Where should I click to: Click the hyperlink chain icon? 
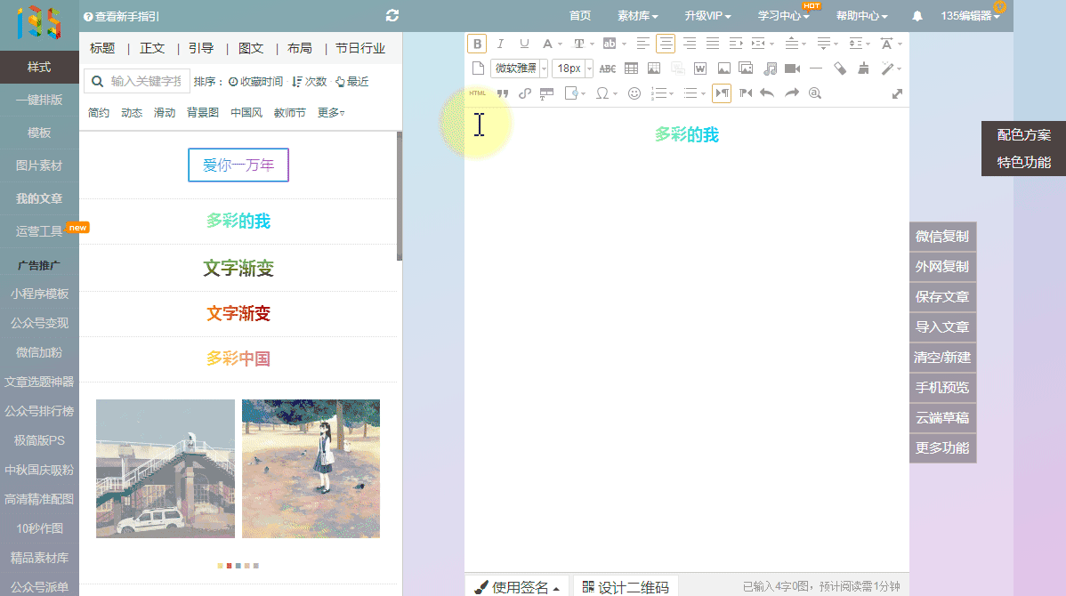[x=524, y=93]
